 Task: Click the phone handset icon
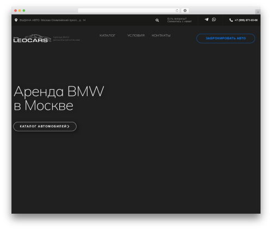[231, 20]
